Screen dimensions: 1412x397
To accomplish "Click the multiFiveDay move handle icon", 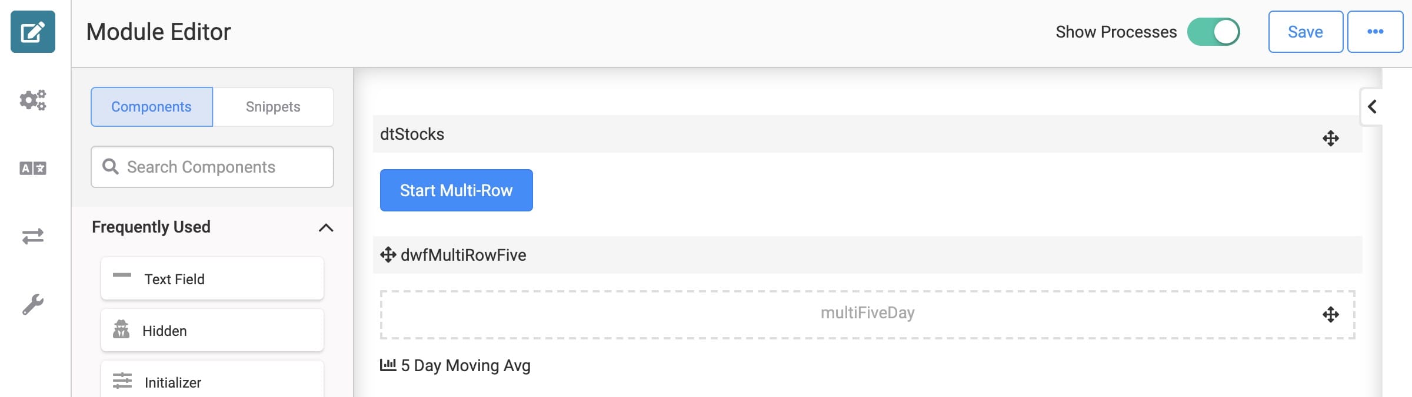I will coord(1330,315).
